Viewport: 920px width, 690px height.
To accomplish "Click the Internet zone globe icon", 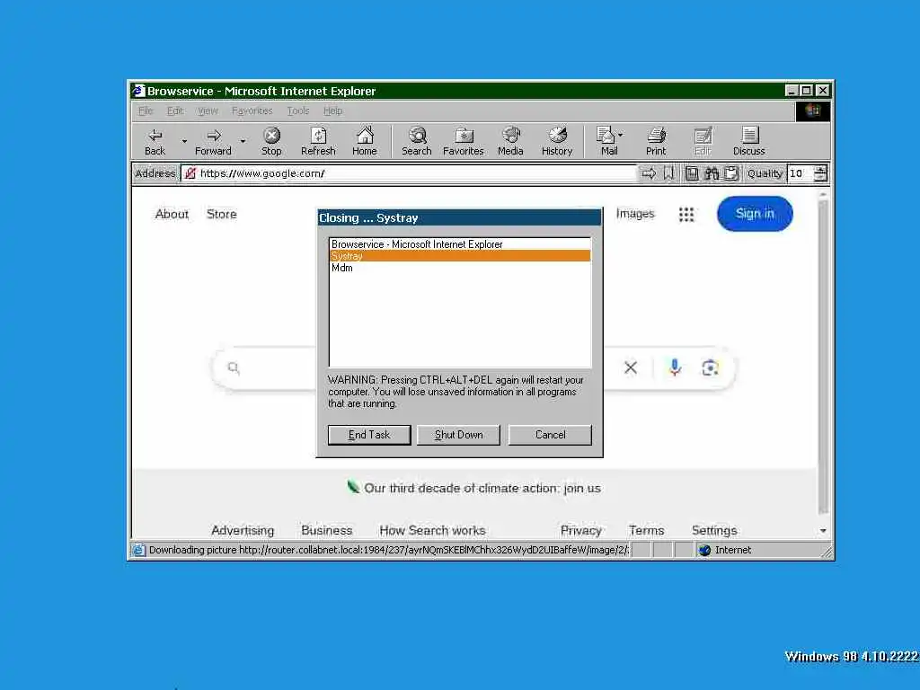I will 704,550.
